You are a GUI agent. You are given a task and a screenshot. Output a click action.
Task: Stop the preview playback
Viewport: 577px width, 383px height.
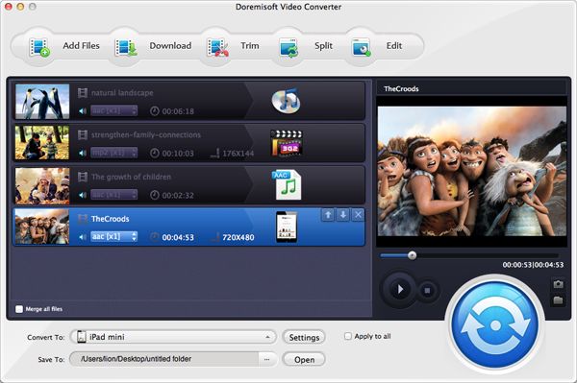coord(427,291)
